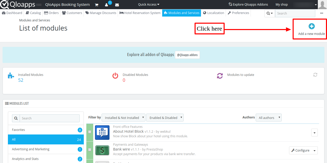Open the Installed & Not Installed filter
The image size is (327, 163).
tap(124, 118)
